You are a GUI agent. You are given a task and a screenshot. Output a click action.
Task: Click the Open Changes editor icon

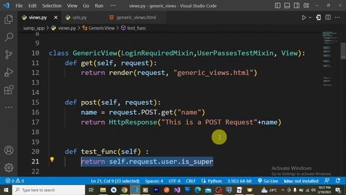coord(318,17)
